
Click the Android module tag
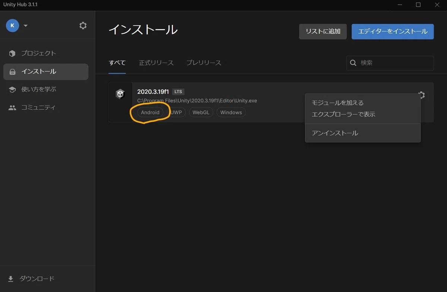pos(150,112)
